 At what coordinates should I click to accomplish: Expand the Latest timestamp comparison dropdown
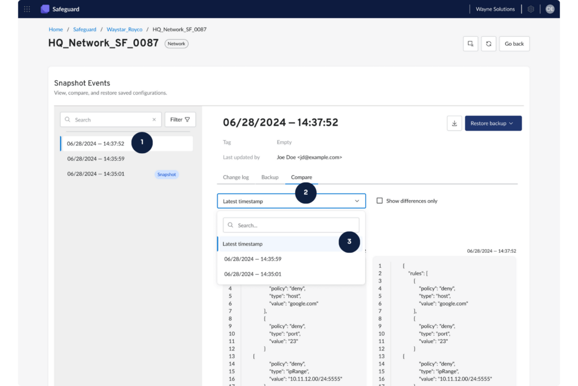pos(356,201)
